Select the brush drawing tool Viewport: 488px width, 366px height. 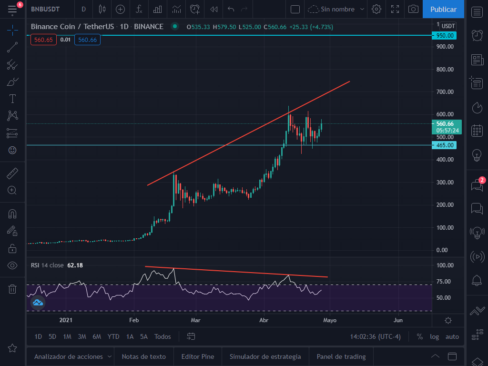[x=12, y=82]
